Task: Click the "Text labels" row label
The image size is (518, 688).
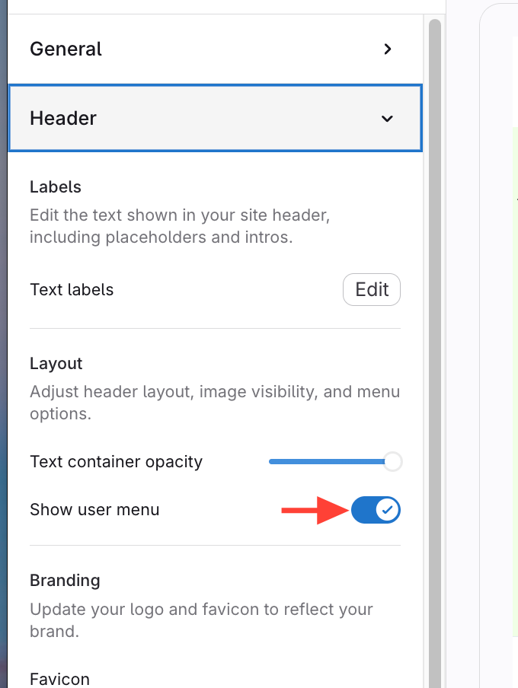Action: click(x=72, y=290)
